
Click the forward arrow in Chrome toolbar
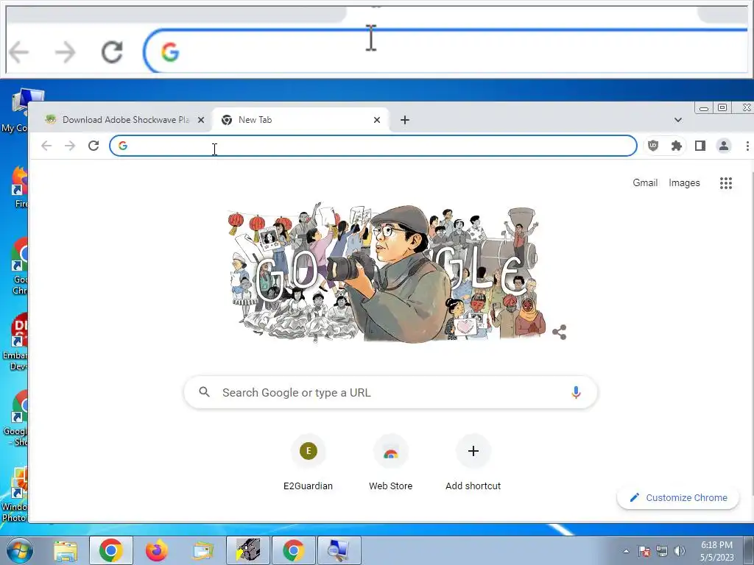[x=70, y=146]
